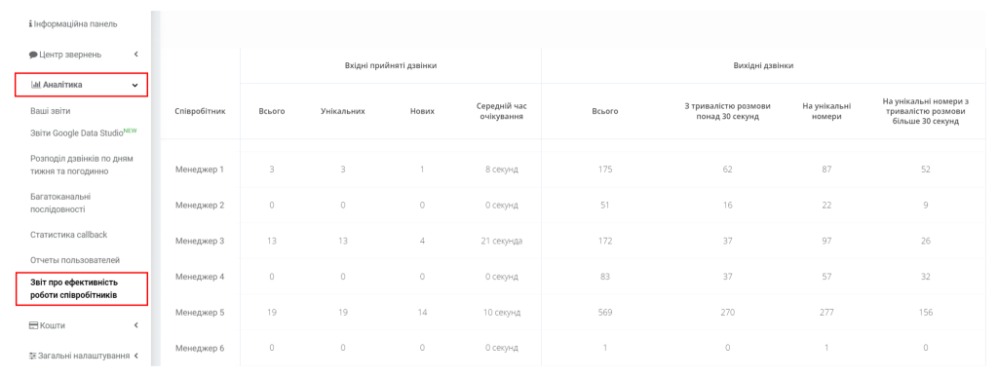This screenshot has height=376, width=998.
Task: Collapse the Аналітика section chevron
Action: coord(134,85)
